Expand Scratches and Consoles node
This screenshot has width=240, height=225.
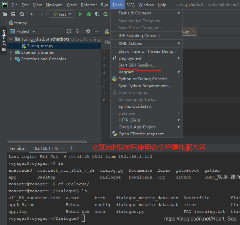tap(11, 59)
